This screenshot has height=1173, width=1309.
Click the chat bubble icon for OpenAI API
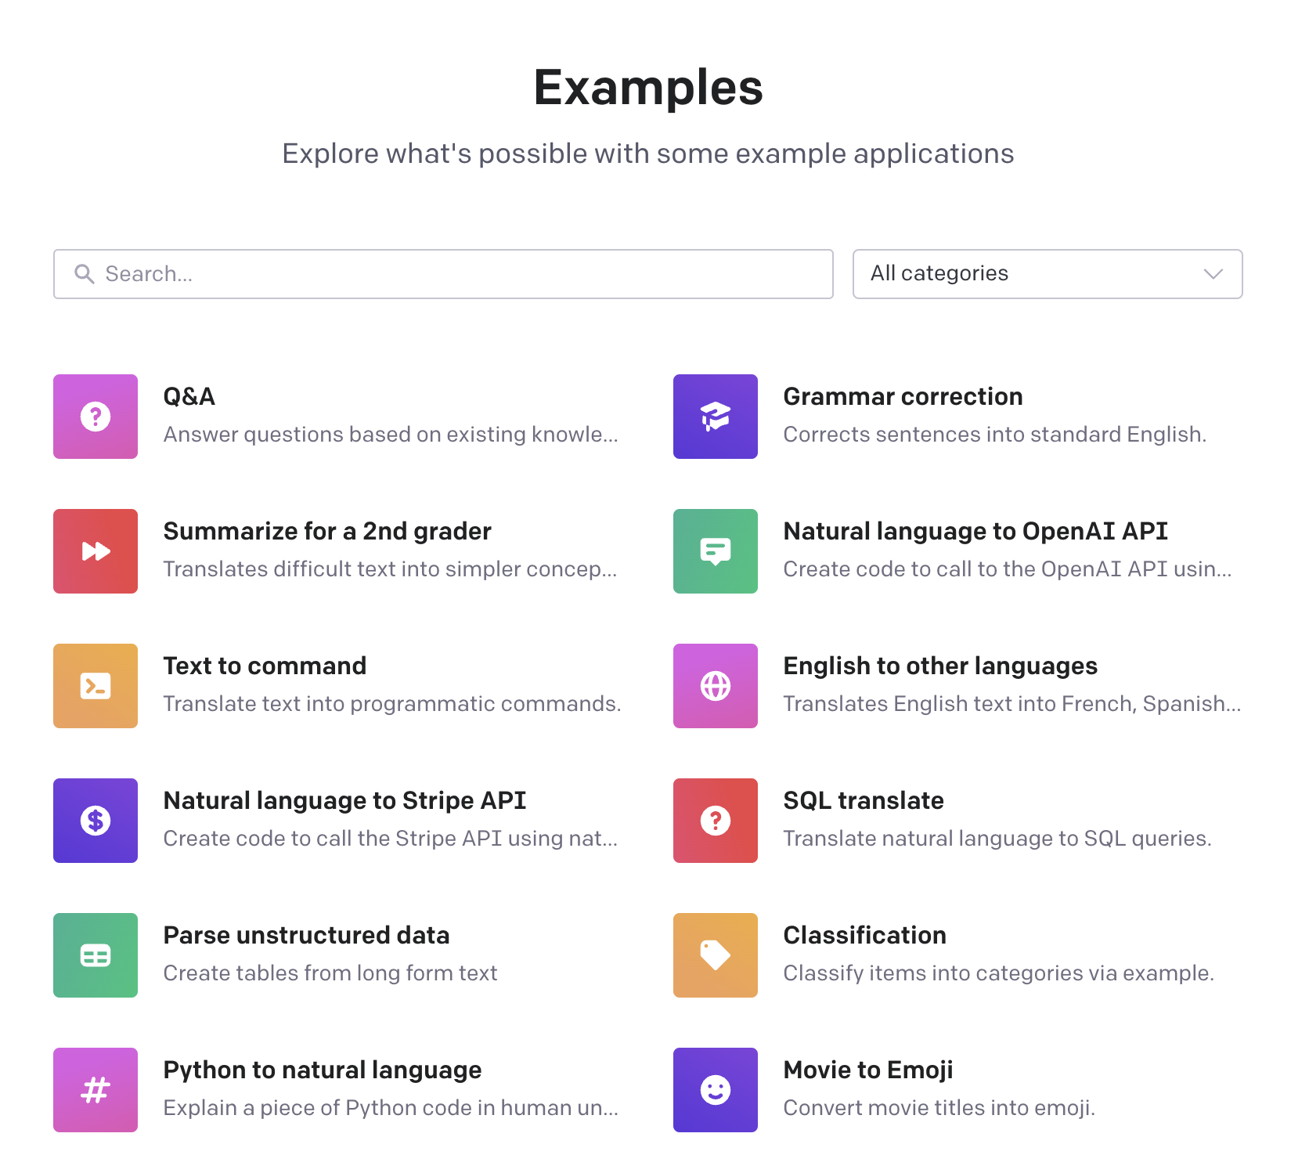pyautogui.click(x=715, y=550)
